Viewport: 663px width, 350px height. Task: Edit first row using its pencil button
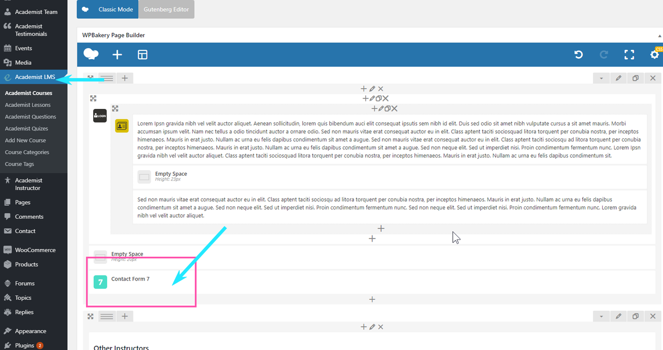point(618,78)
